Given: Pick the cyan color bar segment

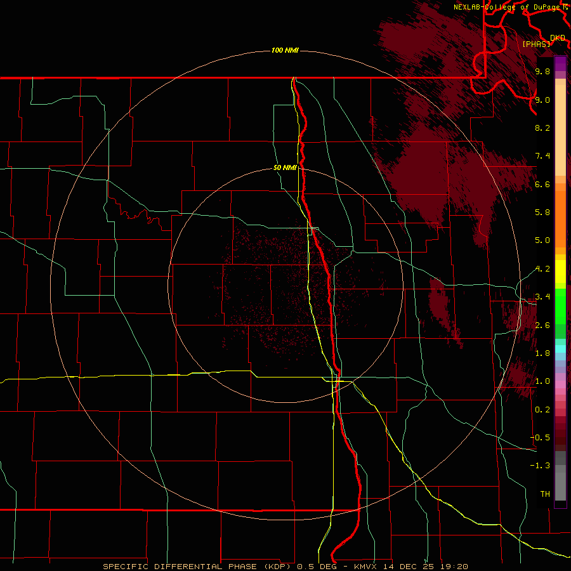Looking at the screenshot, I should click(x=560, y=349).
